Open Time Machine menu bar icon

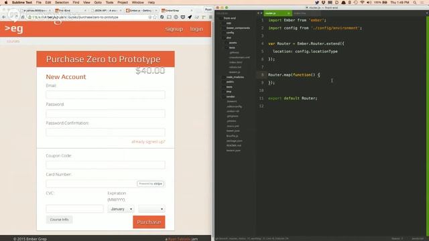355,3
